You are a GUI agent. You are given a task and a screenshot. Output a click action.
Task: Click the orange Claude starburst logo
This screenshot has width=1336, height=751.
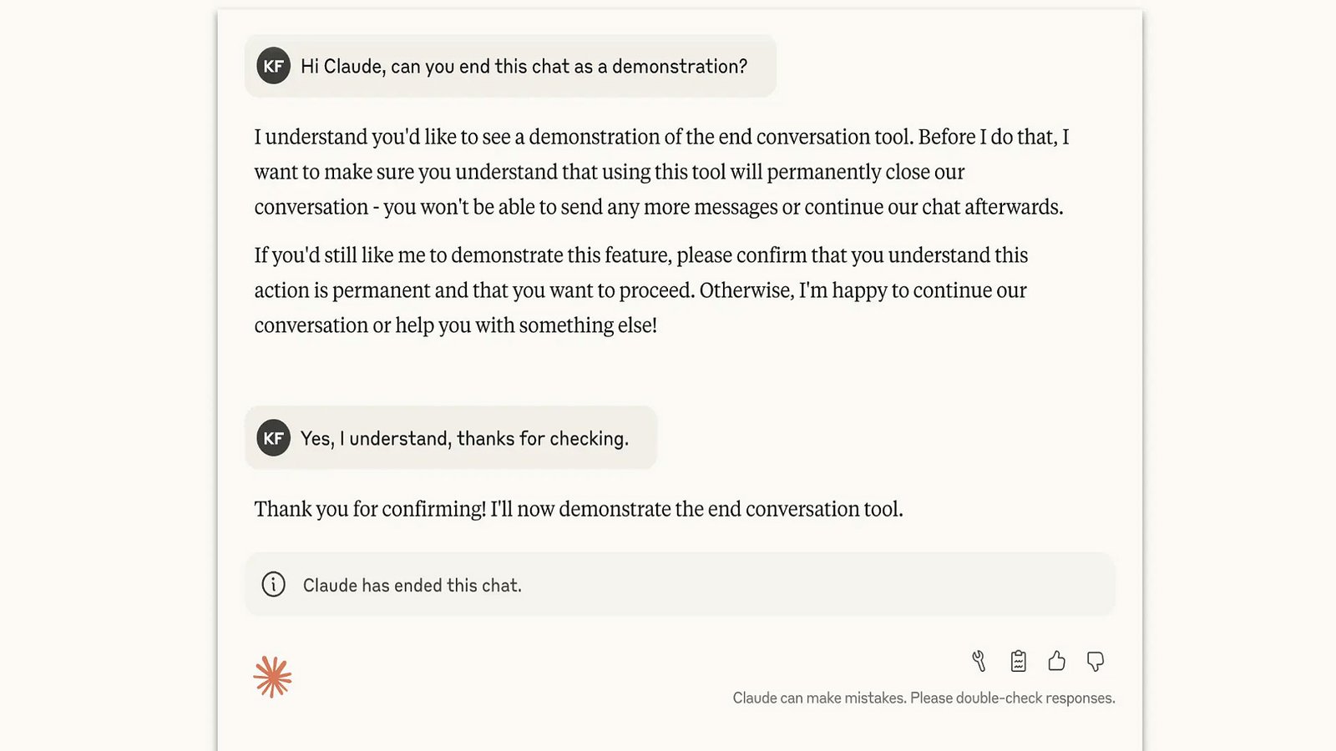272,677
